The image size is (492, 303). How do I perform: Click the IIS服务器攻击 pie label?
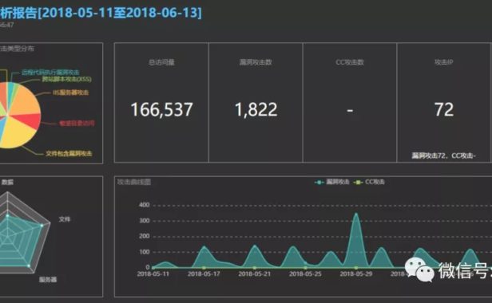(x=70, y=92)
